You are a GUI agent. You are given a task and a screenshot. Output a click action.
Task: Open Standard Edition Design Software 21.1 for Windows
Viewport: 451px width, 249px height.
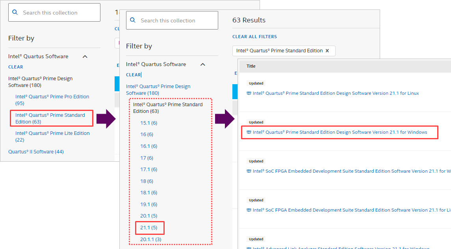click(x=340, y=132)
